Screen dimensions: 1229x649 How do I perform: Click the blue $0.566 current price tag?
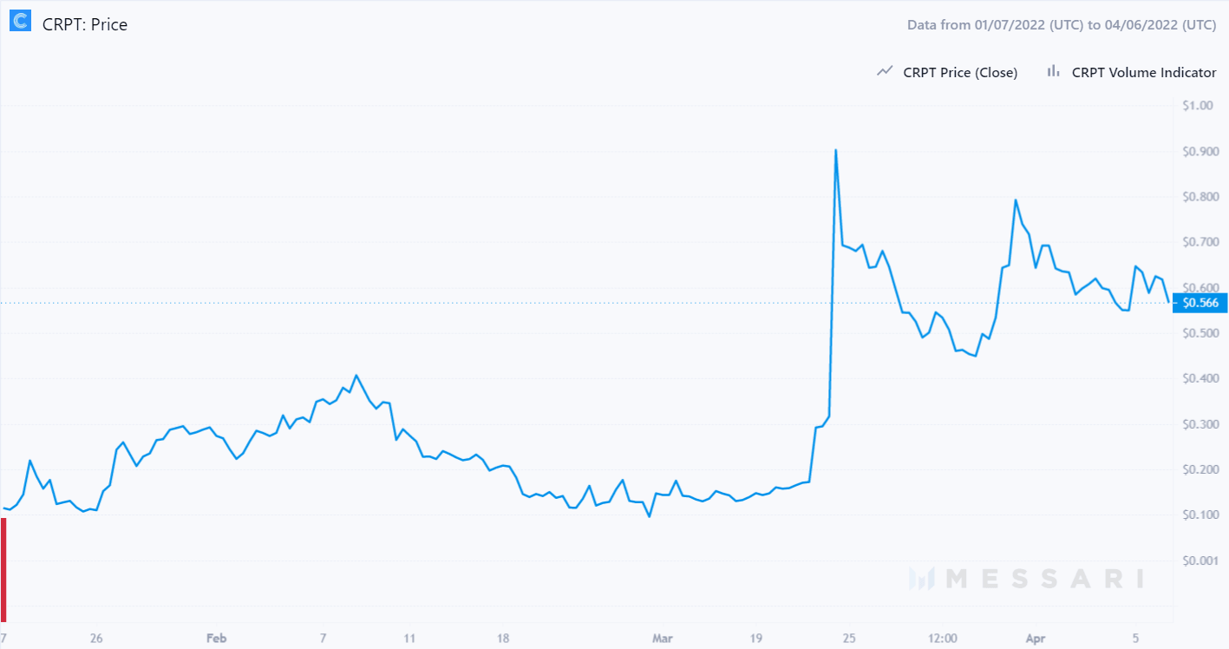click(x=1199, y=303)
